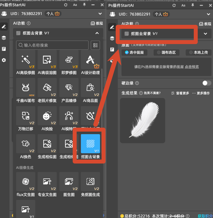Open settings gear in left panel sidebar
Viewport: 213px width, 218px height.
(x=4, y=60)
